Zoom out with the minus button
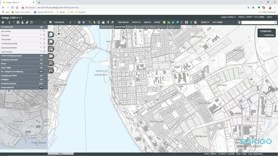Screen dimensions: 278x156 pos(59,38)
